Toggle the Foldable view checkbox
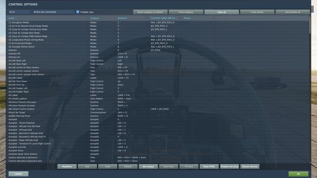Image resolution: width=317 pixels, height=178 pixels. pyautogui.click(x=78, y=12)
